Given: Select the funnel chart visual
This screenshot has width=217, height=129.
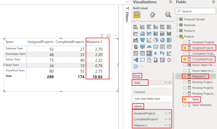Looking at the screenshot, I should coord(142,40).
